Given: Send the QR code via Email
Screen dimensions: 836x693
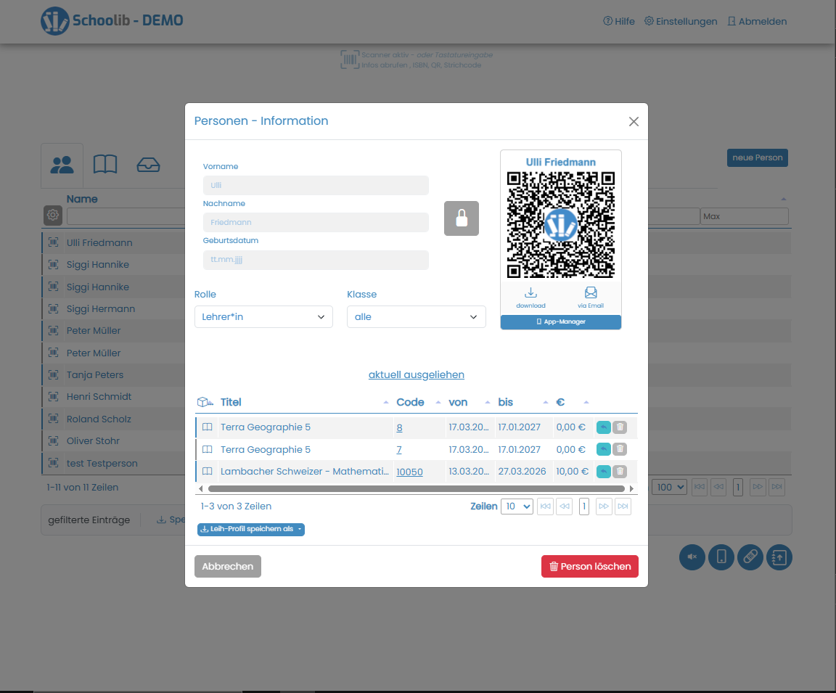Looking at the screenshot, I should [590, 298].
